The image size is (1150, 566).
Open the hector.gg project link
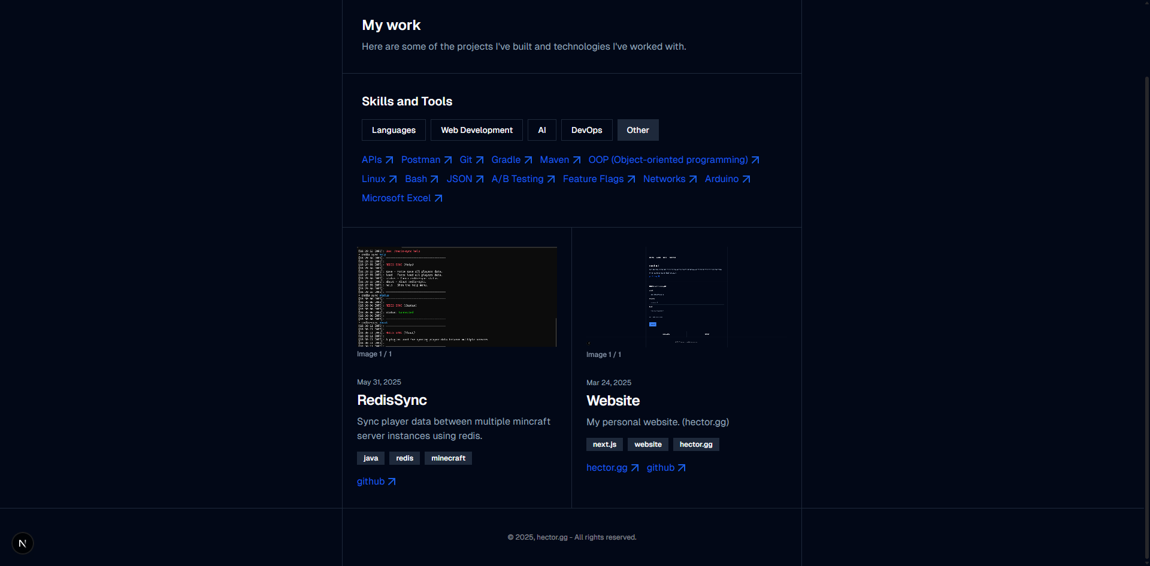tap(612, 468)
